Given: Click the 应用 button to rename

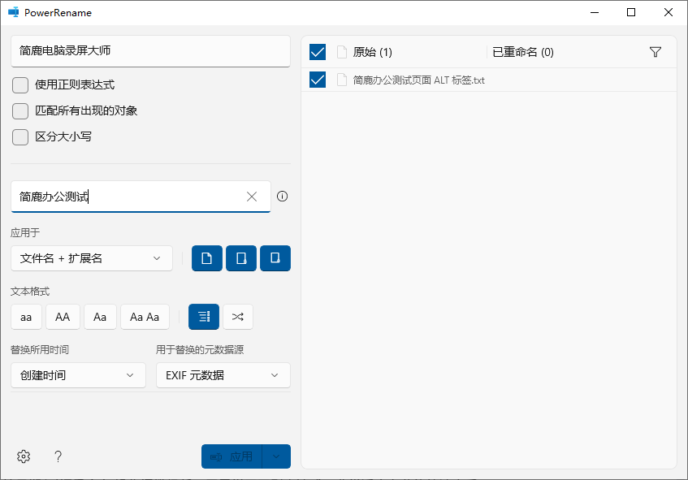Looking at the screenshot, I should click(x=236, y=456).
